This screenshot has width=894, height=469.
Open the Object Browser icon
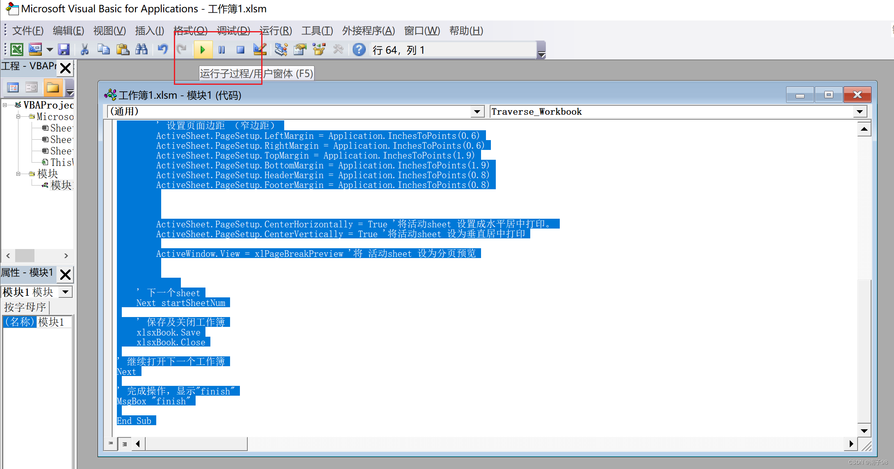coord(319,50)
